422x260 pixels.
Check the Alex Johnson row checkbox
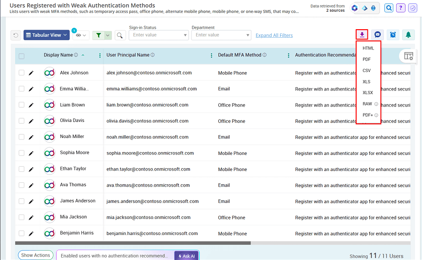coord(22,73)
